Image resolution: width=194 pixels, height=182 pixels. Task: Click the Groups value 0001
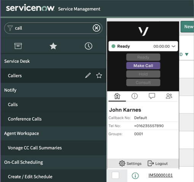click(138, 134)
